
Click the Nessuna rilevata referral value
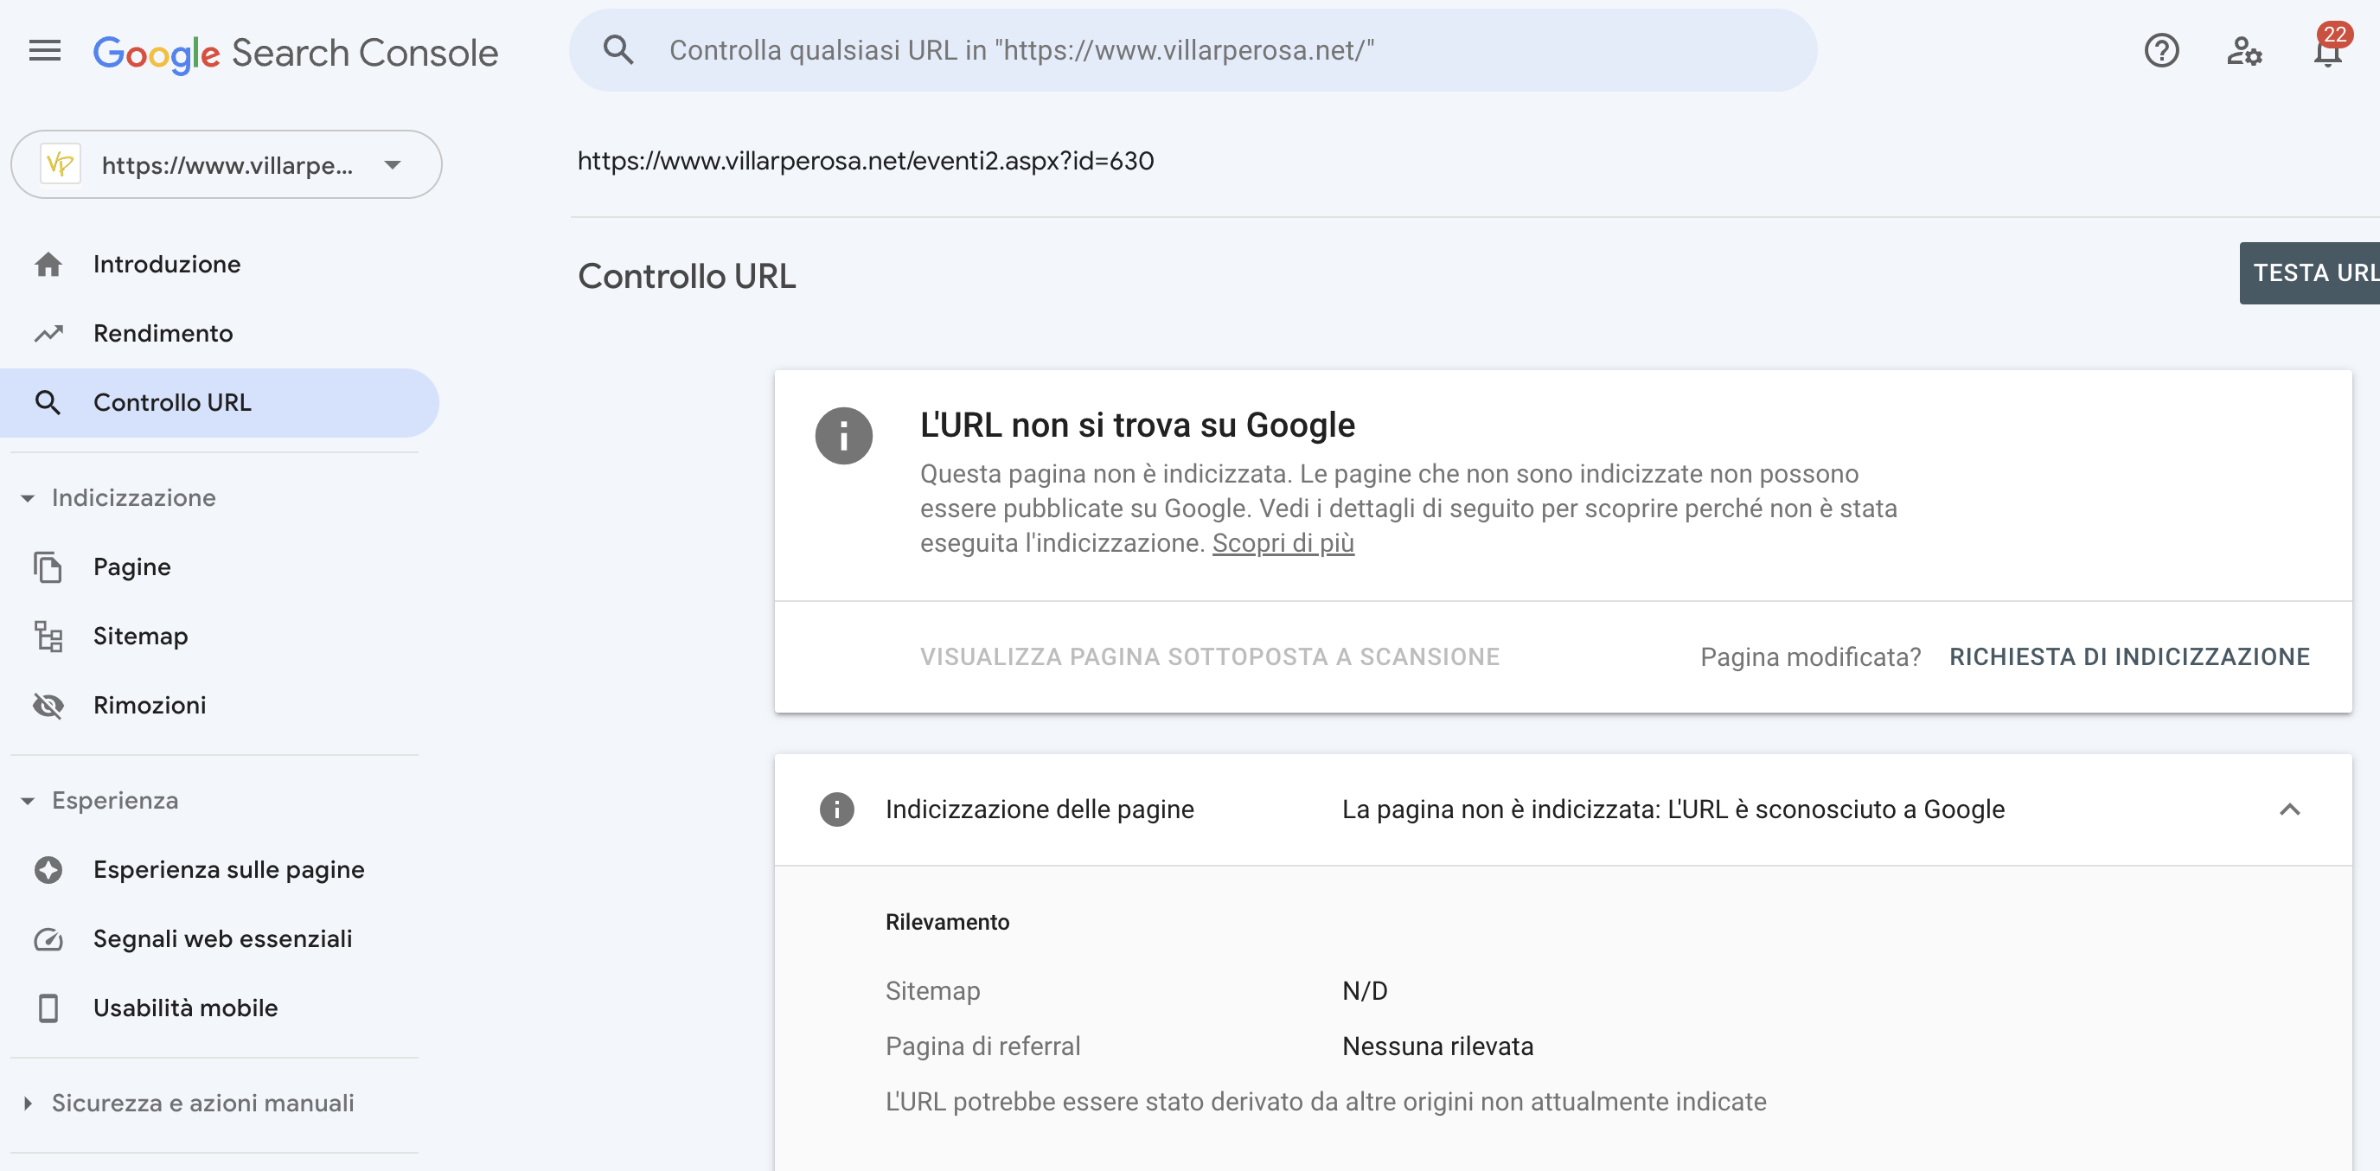(x=1437, y=1047)
